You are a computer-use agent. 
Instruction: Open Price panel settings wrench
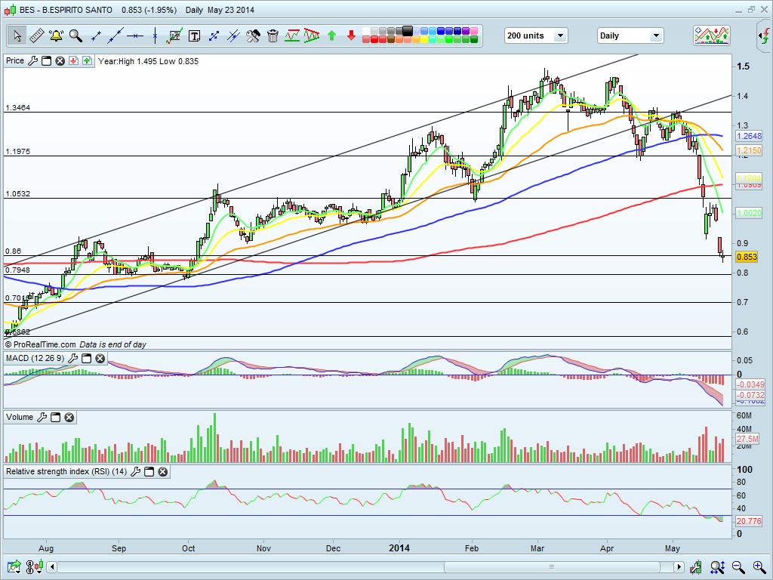coord(32,60)
